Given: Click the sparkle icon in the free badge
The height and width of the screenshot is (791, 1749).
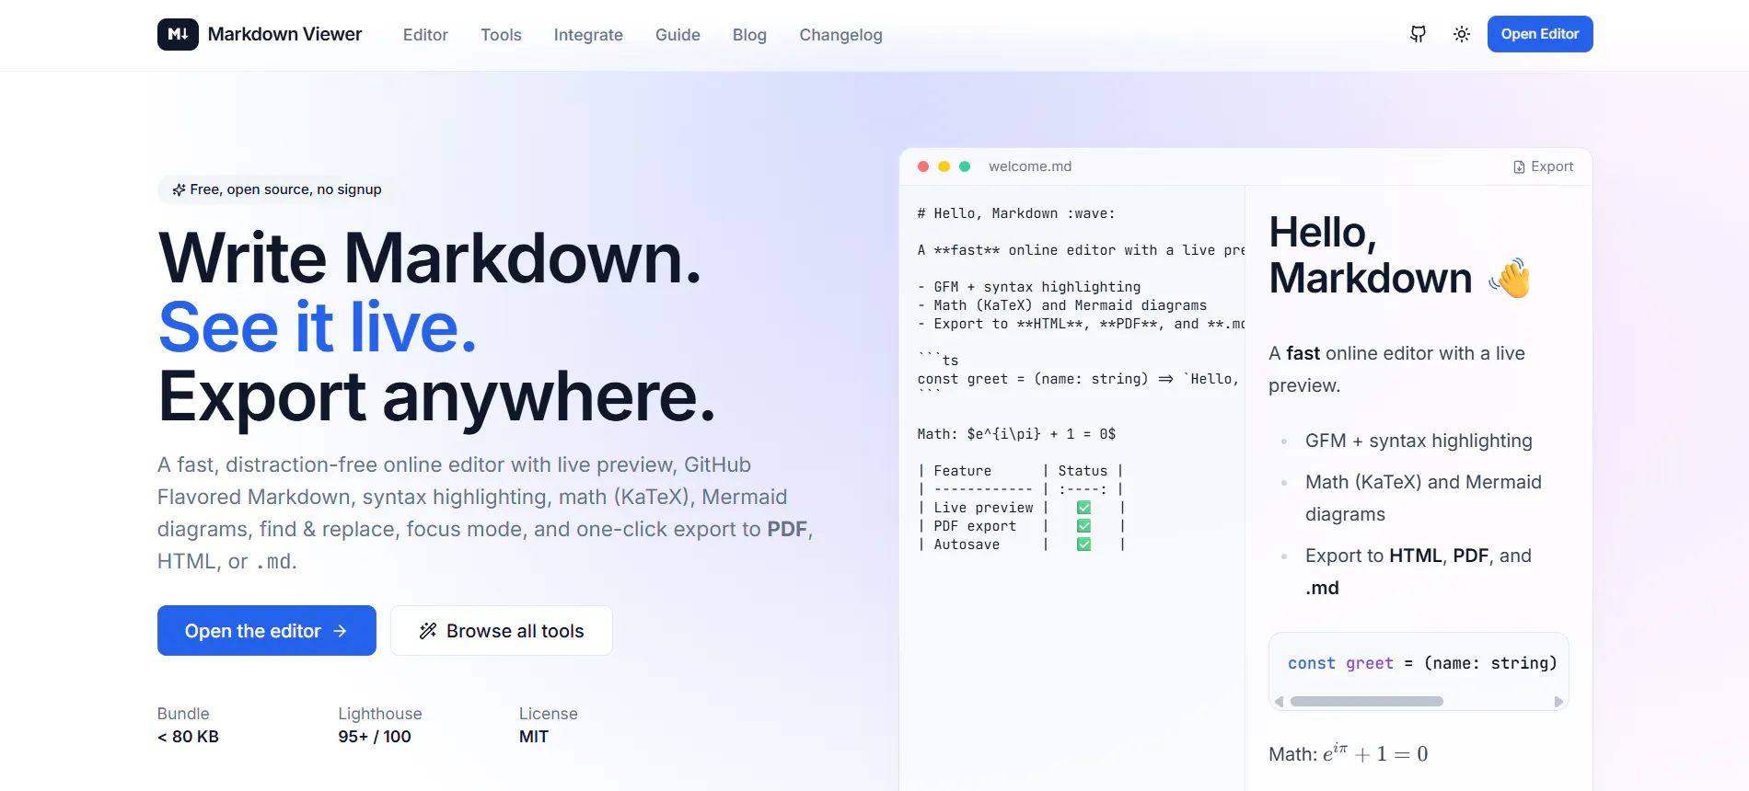Looking at the screenshot, I should point(179,189).
